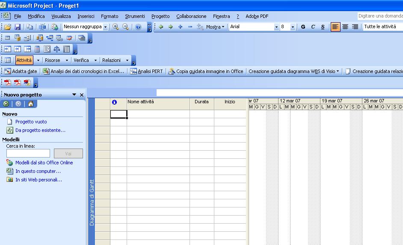Click the stacked windows icon in the second toolbar

82,38
